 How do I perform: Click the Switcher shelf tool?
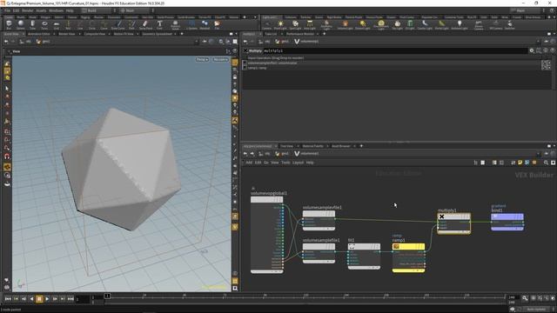pos(509,25)
